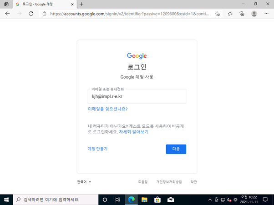Open Cortana circle icon on taskbar
The width and height of the screenshot is (274, 205).
(105, 200)
